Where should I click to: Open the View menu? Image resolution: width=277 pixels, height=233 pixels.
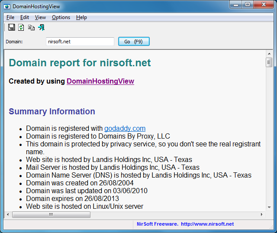(x=40, y=17)
